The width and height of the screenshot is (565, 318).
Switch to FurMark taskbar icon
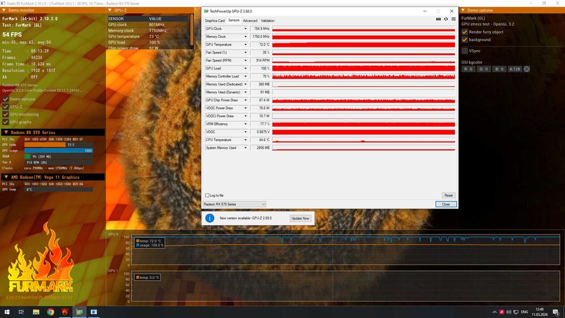65,312
